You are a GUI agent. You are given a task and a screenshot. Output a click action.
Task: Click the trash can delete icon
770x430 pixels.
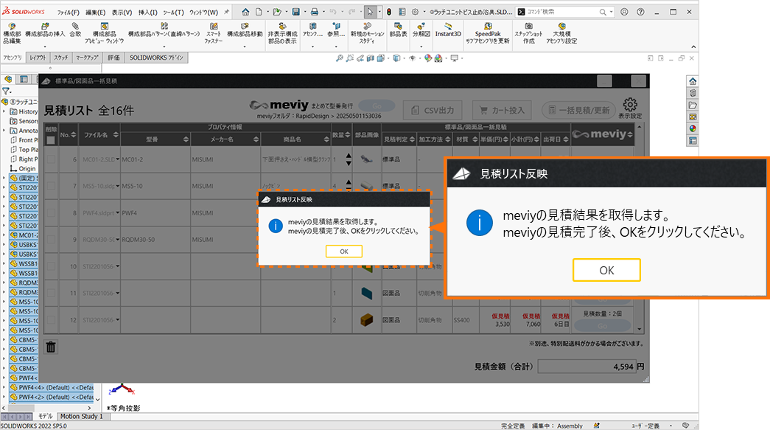pyautogui.click(x=51, y=346)
